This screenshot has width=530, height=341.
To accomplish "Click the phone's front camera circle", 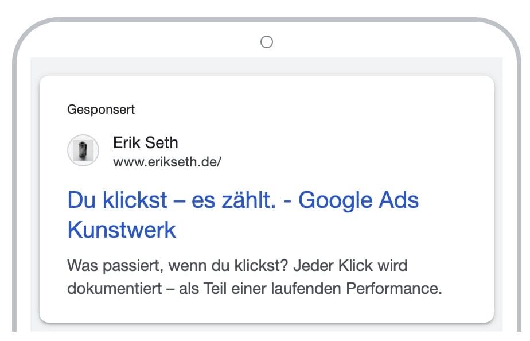I will pyautogui.click(x=266, y=42).
